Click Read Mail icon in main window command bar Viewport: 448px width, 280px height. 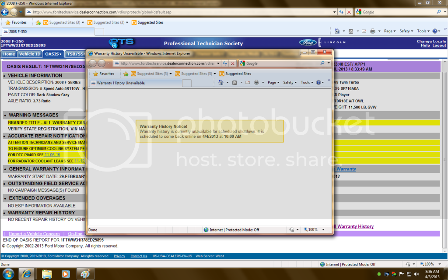364,31
